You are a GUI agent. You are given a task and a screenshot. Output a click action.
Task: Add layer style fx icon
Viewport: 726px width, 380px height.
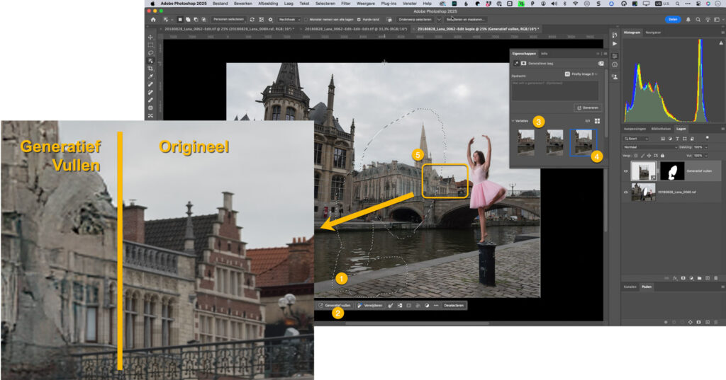point(675,278)
